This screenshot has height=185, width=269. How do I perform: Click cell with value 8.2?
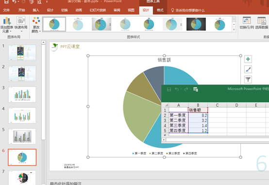click(x=198, y=115)
